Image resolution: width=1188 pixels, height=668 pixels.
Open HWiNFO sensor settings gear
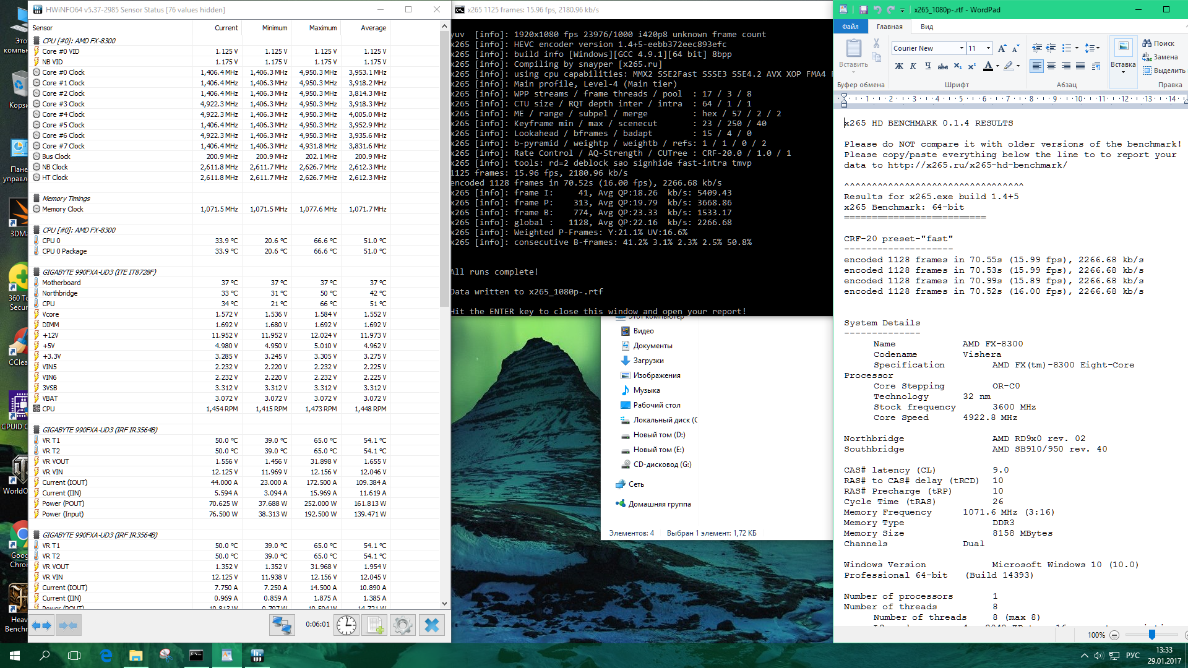coord(403,625)
